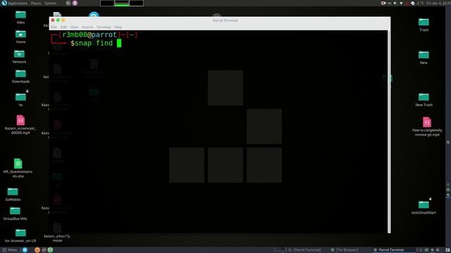Click the weather temperature indicator

click(417, 3)
